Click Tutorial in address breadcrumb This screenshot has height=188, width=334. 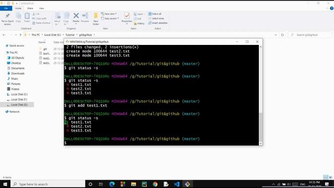point(70,35)
